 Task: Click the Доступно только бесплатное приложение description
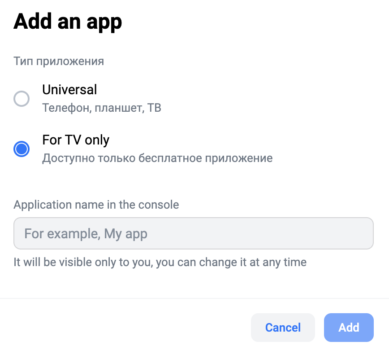[157, 158]
